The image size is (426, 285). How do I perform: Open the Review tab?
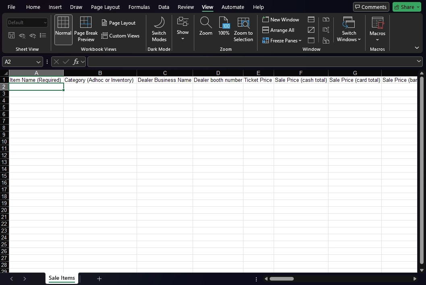[186, 7]
